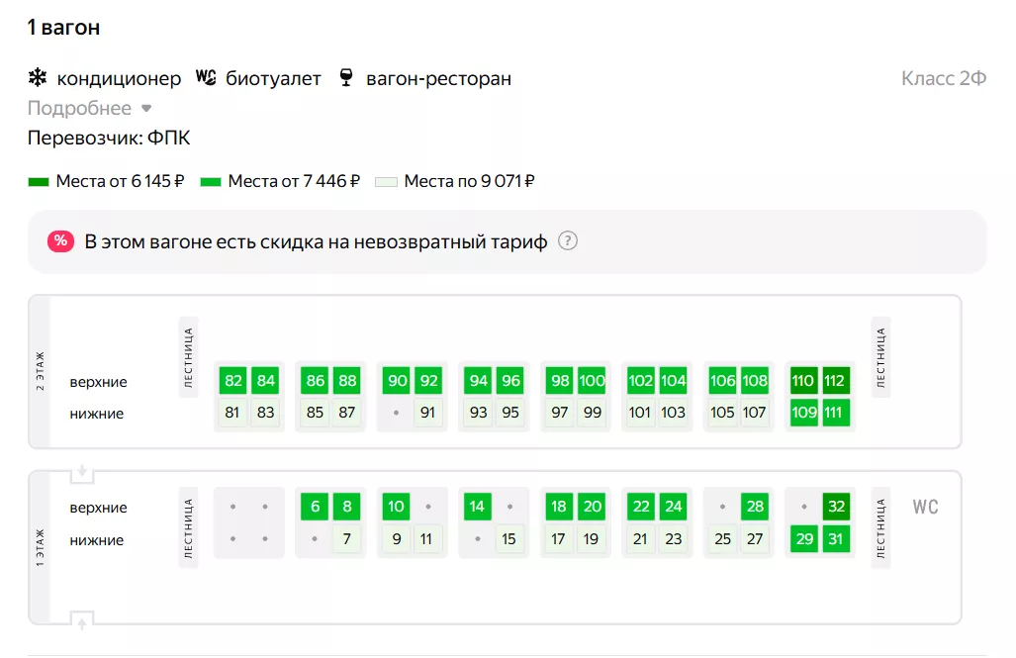1016x658 pixels.
Task: Click the Класс 2Ф class label
Action: pyautogui.click(x=944, y=79)
